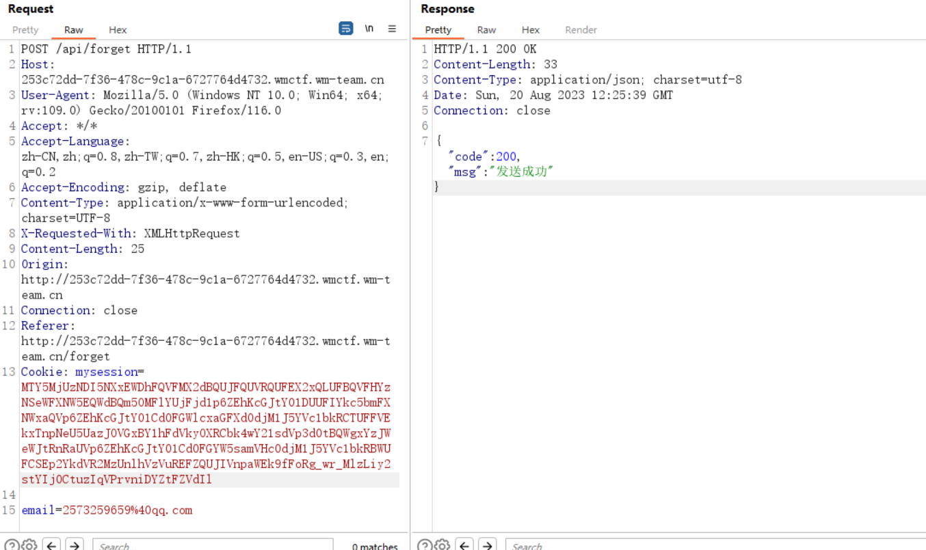
Task: Click 'X-Requested-With: XMLHttpRequest' header line
Action: point(131,234)
